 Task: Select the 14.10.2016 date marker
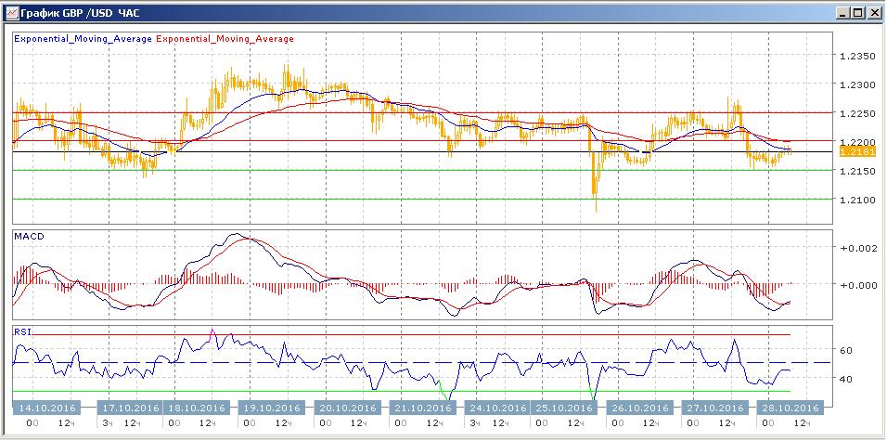coord(45,408)
